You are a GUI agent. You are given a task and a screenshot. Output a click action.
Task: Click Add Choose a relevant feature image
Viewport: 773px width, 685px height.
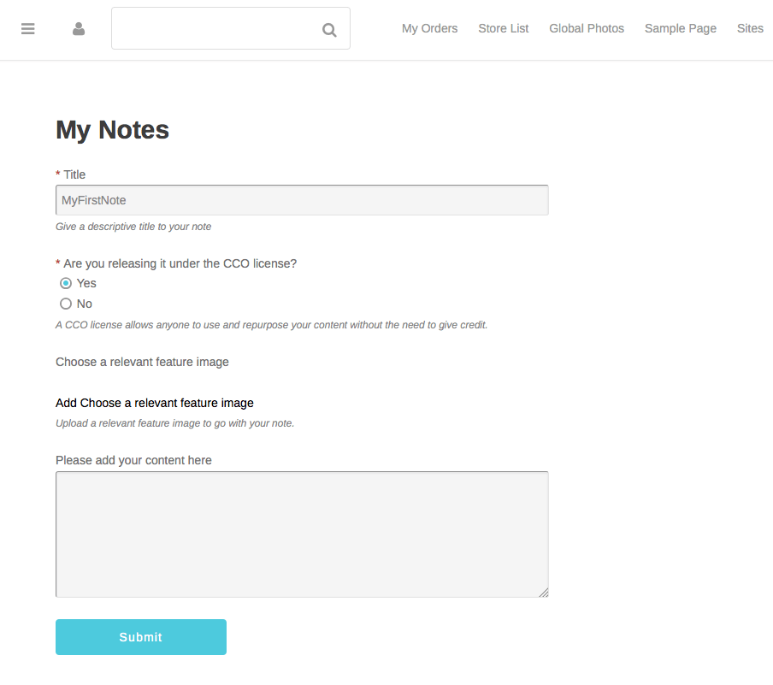(x=154, y=403)
